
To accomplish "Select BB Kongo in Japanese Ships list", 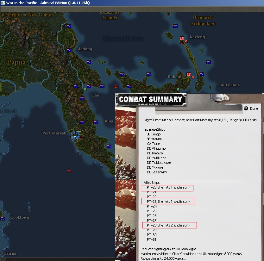I will point(154,134).
